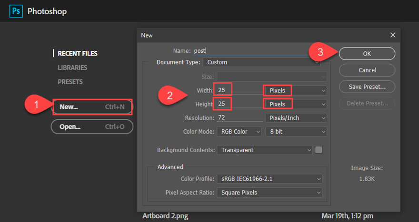Image resolution: width=419 pixels, height=222 pixels.
Task: Open the Width units dropdown
Action: tap(296, 90)
